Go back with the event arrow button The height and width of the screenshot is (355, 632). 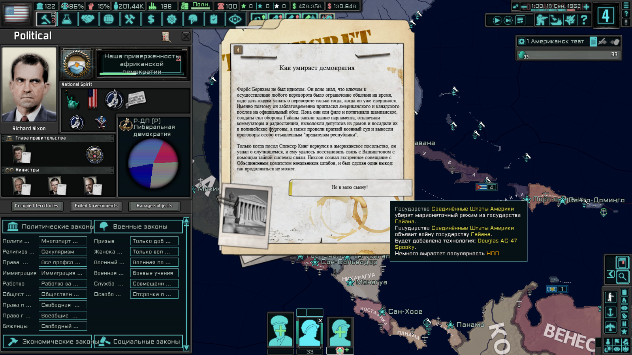click(238, 50)
